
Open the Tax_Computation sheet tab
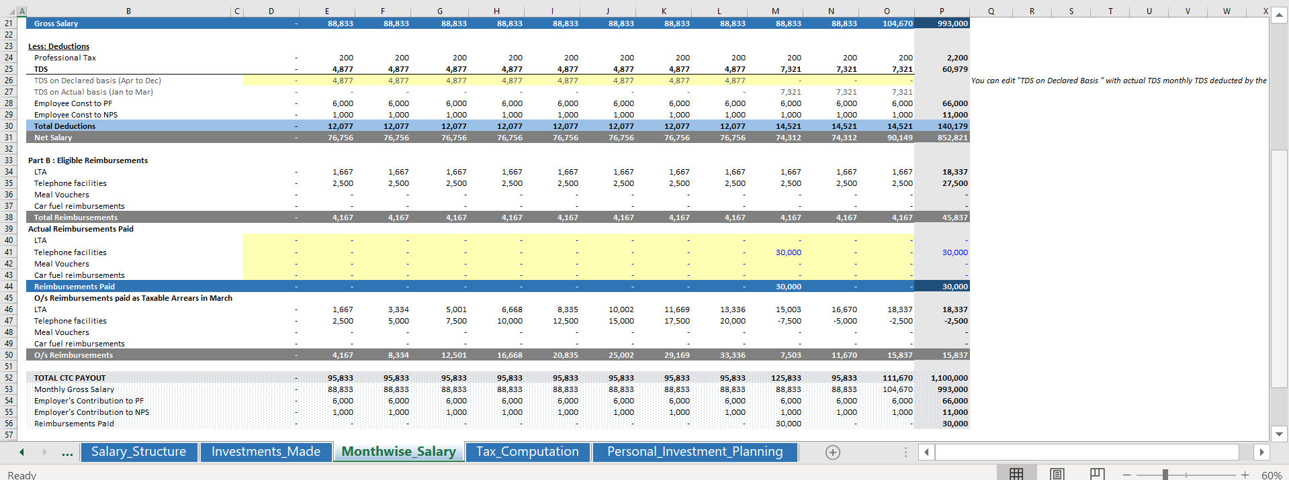[528, 452]
